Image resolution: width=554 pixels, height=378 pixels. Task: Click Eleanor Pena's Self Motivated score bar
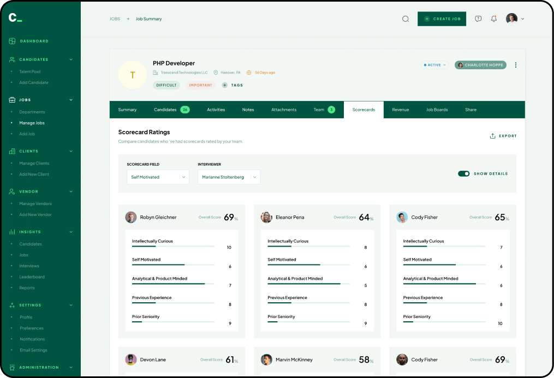click(x=309, y=265)
